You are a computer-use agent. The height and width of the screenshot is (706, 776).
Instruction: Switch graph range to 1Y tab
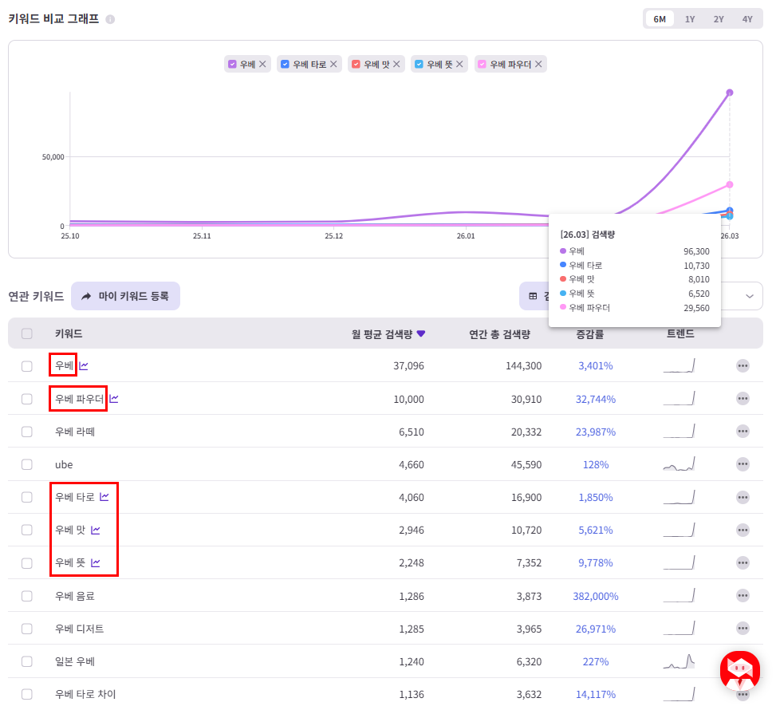coord(689,19)
